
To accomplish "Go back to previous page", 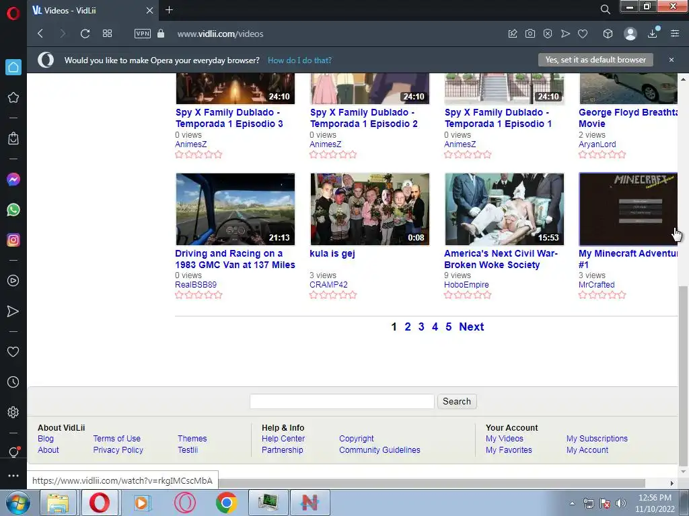I will [x=40, y=34].
